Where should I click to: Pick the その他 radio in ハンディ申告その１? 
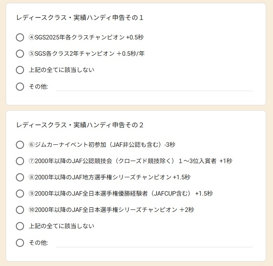coord(20,87)
